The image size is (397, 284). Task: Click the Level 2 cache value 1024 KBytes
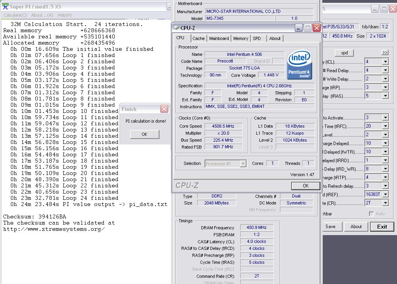click(x=295, y=140)
